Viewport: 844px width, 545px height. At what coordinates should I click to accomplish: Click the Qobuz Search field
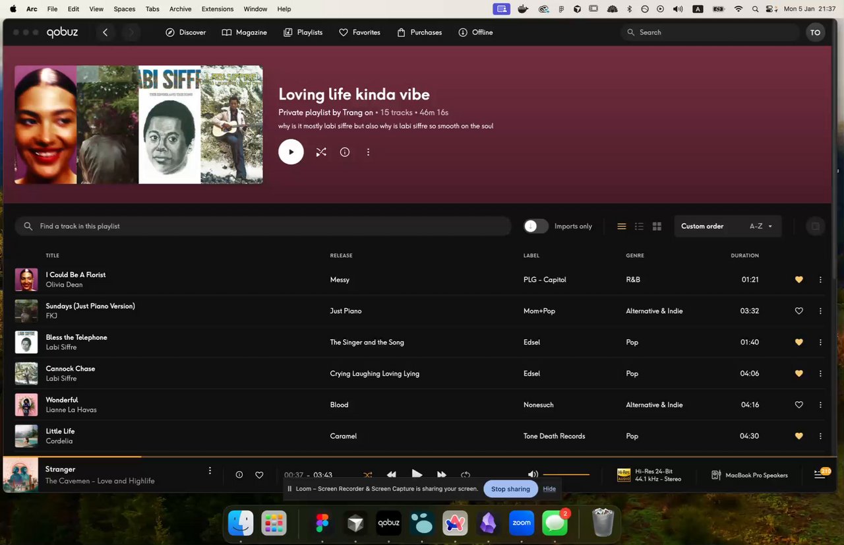[709, 32]
